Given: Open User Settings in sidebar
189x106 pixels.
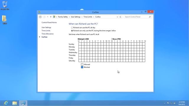Looking at the screenshot, I should pos(46,27).
